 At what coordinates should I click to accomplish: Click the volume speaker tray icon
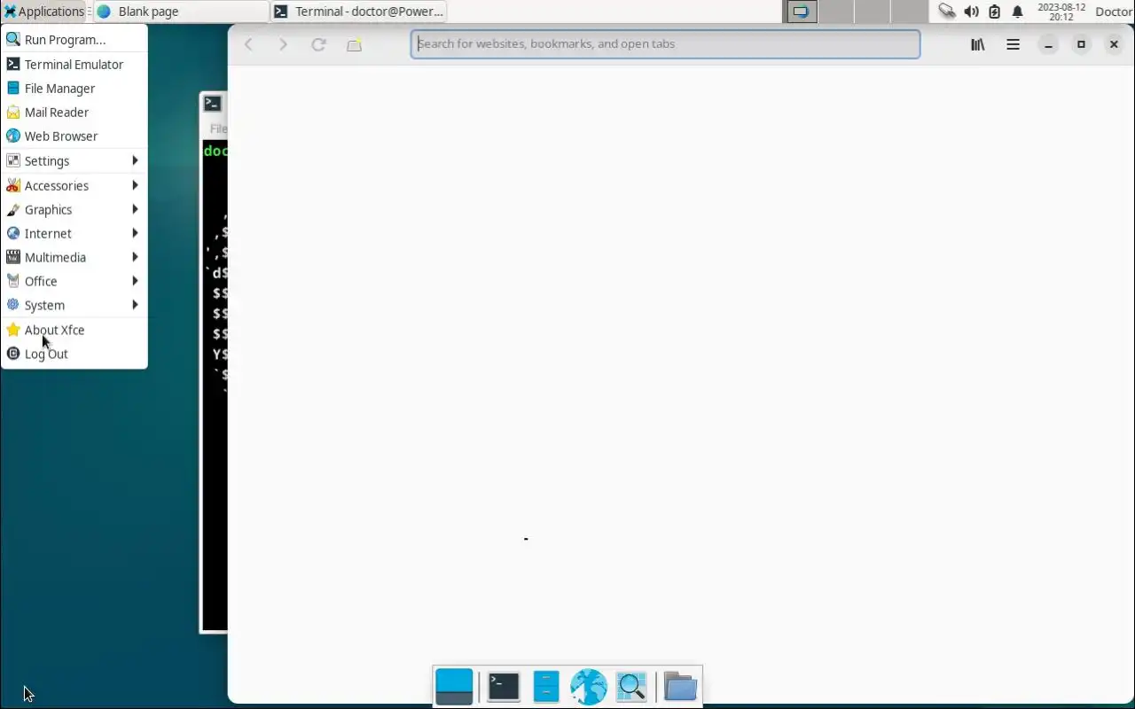971,12
